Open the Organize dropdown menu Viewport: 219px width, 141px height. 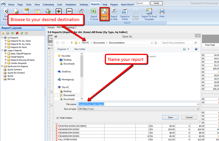(63, 49)
